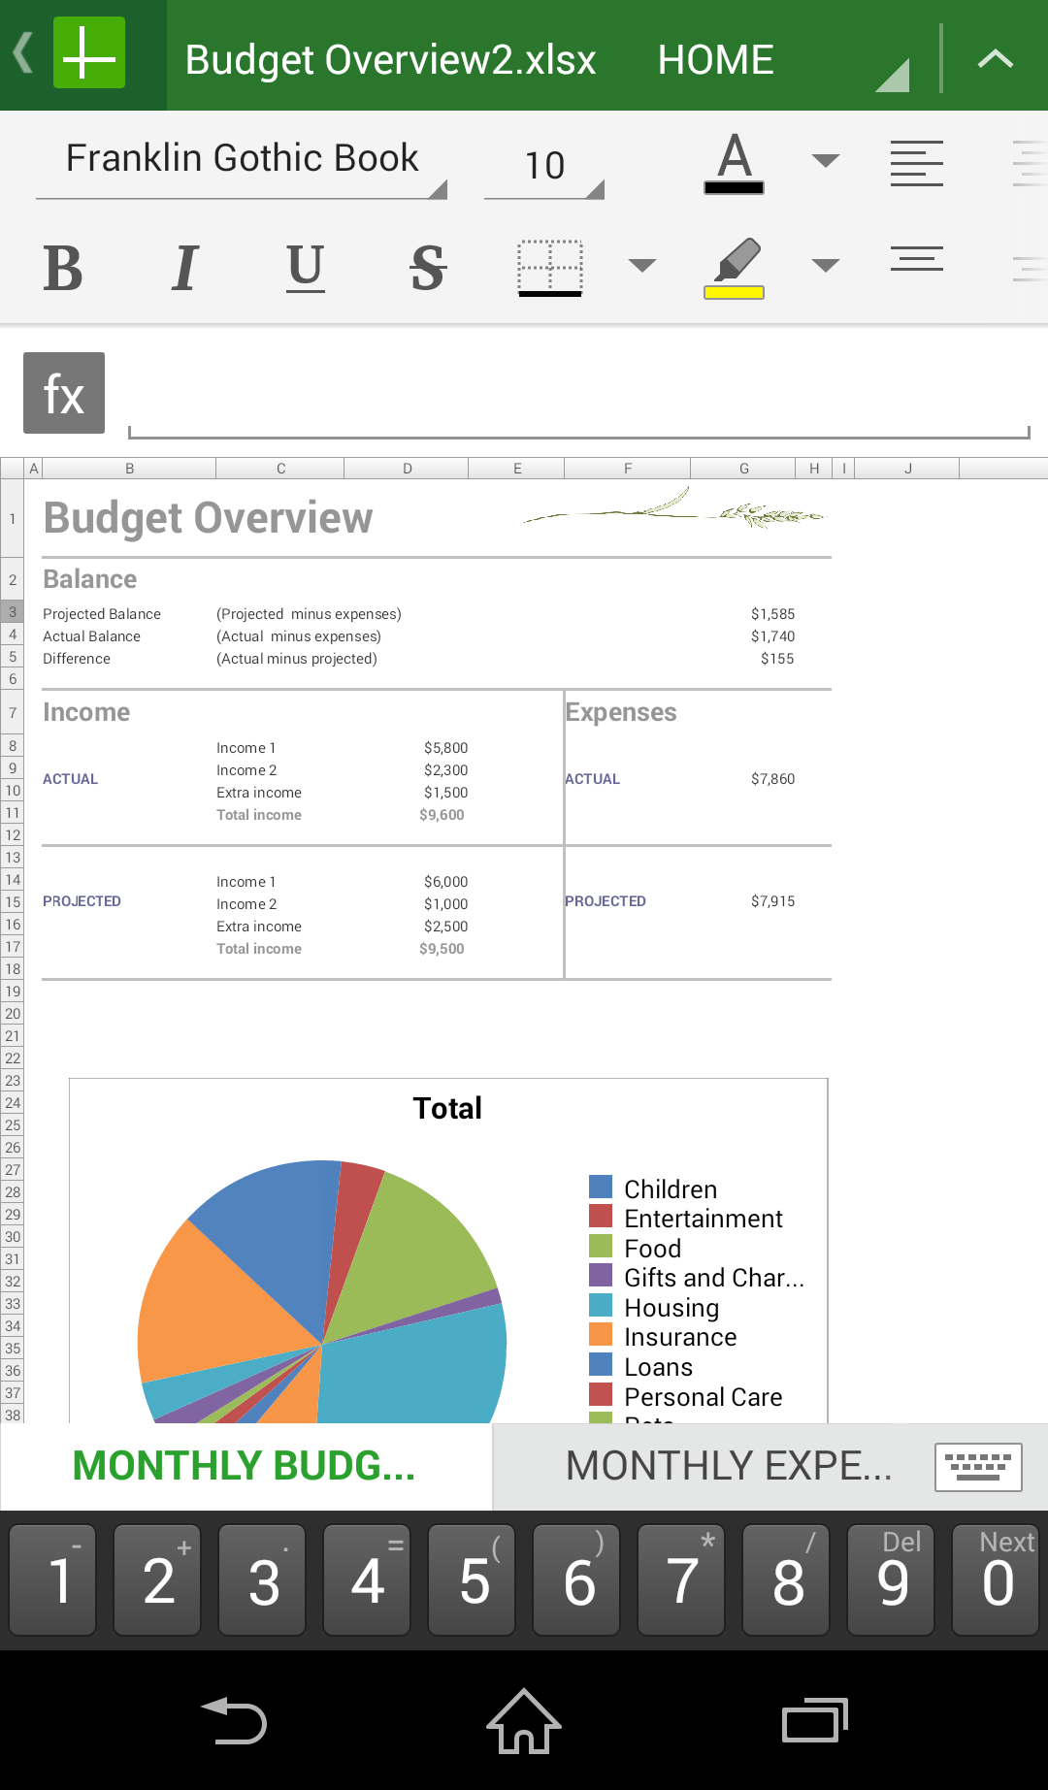Apply yellow highlight fill color
Image resolution: width=1048 pixels, height=1790 pixels.
coord(734,268)
